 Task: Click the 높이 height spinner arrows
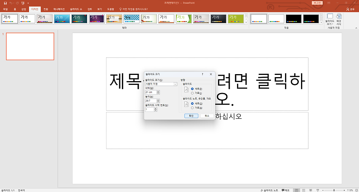coord(158,101)
